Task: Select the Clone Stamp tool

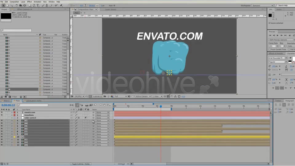Action: pos(47,6)
